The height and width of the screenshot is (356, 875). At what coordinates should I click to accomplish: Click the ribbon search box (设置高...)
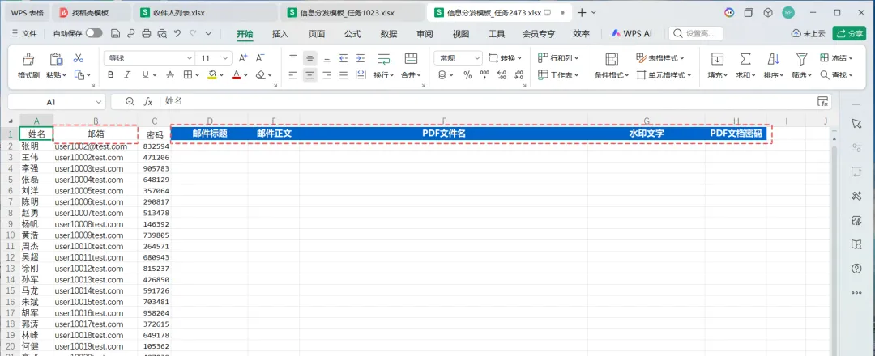point(696,33)
